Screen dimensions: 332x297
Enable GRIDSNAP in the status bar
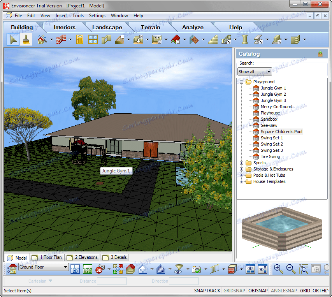(234, 291)
